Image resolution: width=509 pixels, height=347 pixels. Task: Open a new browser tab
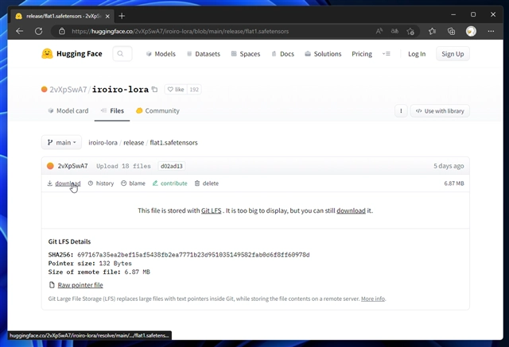pos(122,16)
